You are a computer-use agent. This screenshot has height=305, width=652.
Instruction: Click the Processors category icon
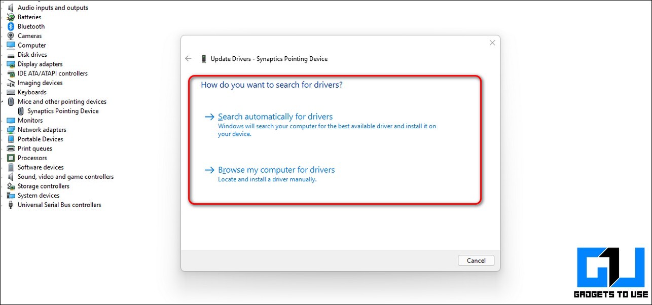pyautogui.click(x=11, y=158)
